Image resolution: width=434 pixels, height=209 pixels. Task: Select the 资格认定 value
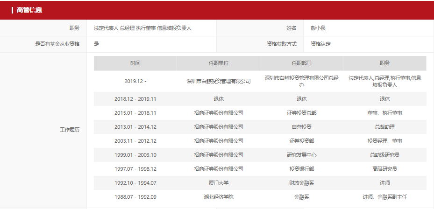(x=321, y=44)
